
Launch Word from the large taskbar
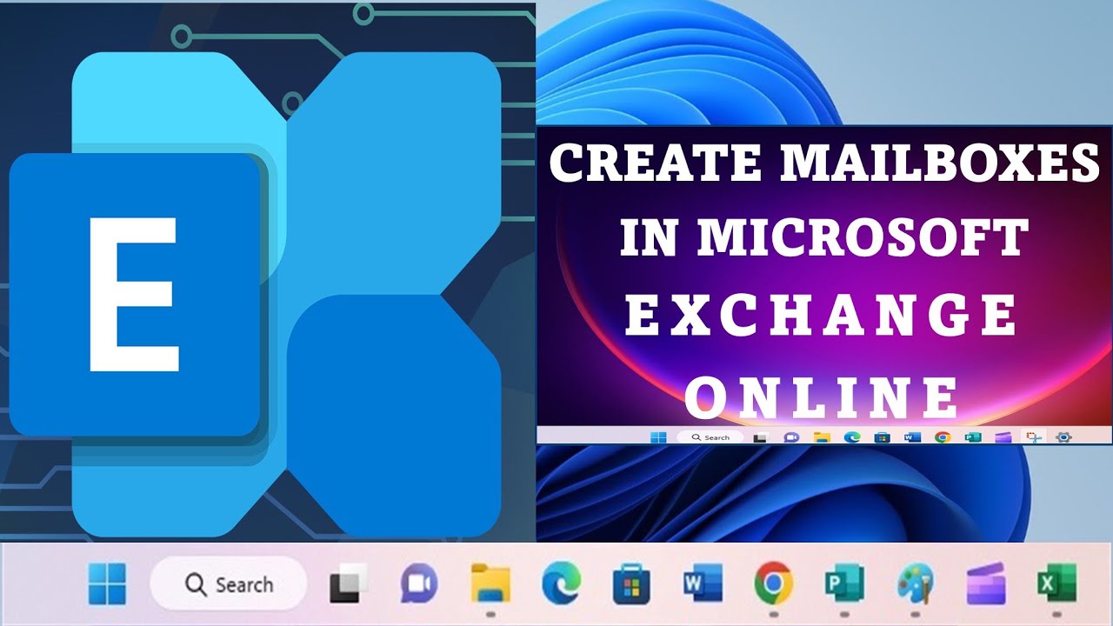coord(703,583)
